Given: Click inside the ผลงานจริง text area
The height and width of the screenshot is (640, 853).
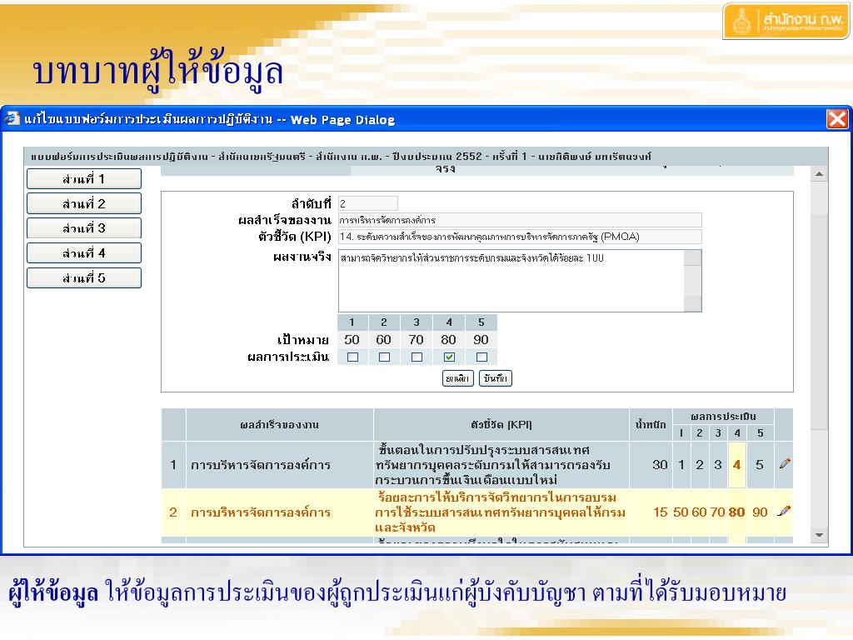Looking at the screenshot, I should point(511,281).
